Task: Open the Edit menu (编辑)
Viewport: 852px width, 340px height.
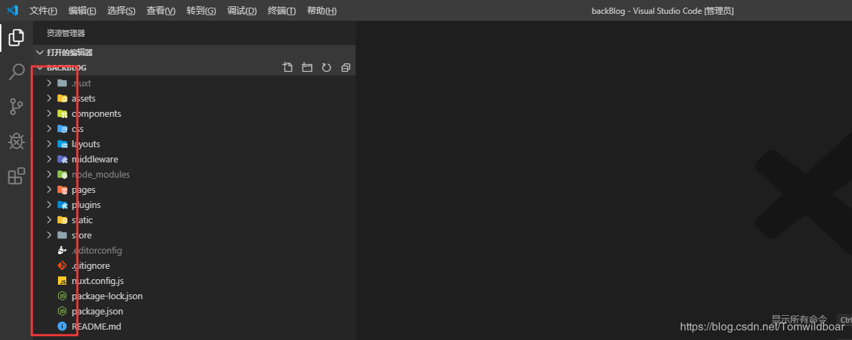Action: tap(82, 10)
